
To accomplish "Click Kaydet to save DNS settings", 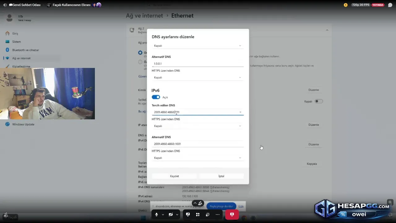I will click(174, 176).
